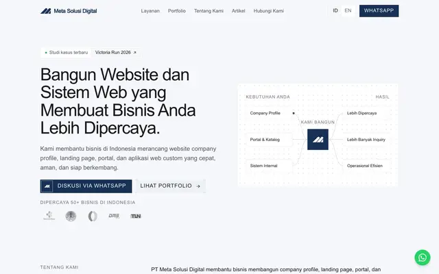Go to the Portfolio nav link
This screenshot has height=274, width=439.
pyautogui.click(x=177, y=11)
